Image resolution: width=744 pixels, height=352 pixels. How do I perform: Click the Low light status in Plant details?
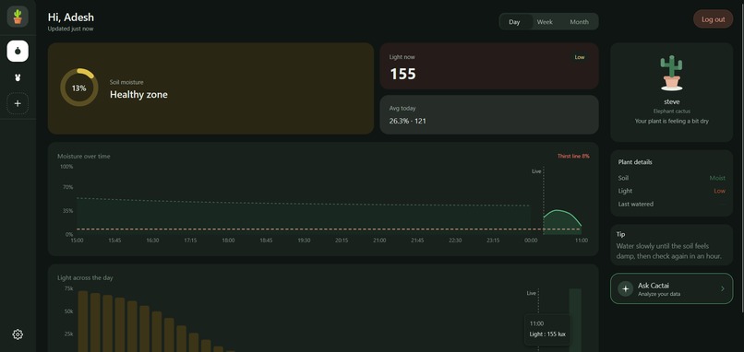(719, 191)
